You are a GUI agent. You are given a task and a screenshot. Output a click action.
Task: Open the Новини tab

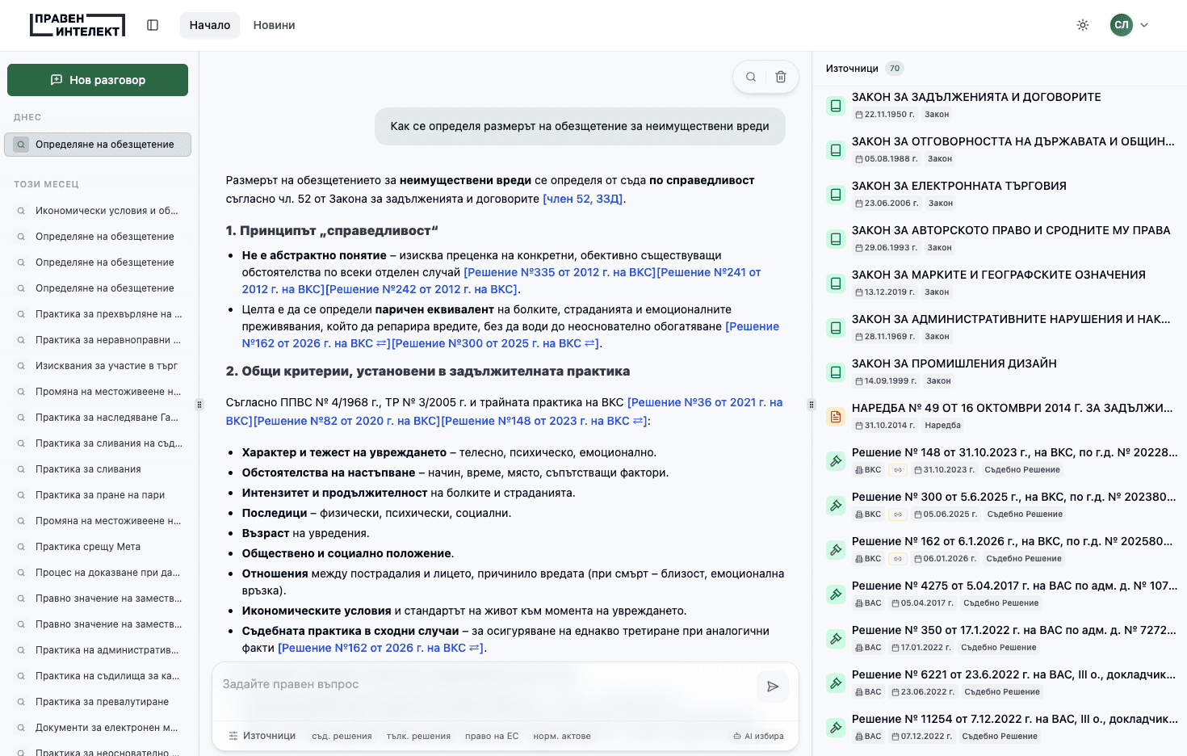tap(275, 25)
